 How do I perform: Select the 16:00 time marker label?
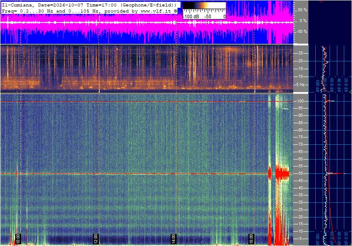point(251,239)
